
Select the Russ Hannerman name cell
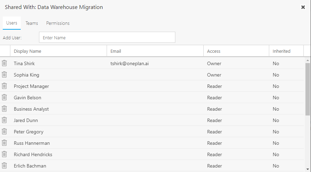(x=59, y=143)
